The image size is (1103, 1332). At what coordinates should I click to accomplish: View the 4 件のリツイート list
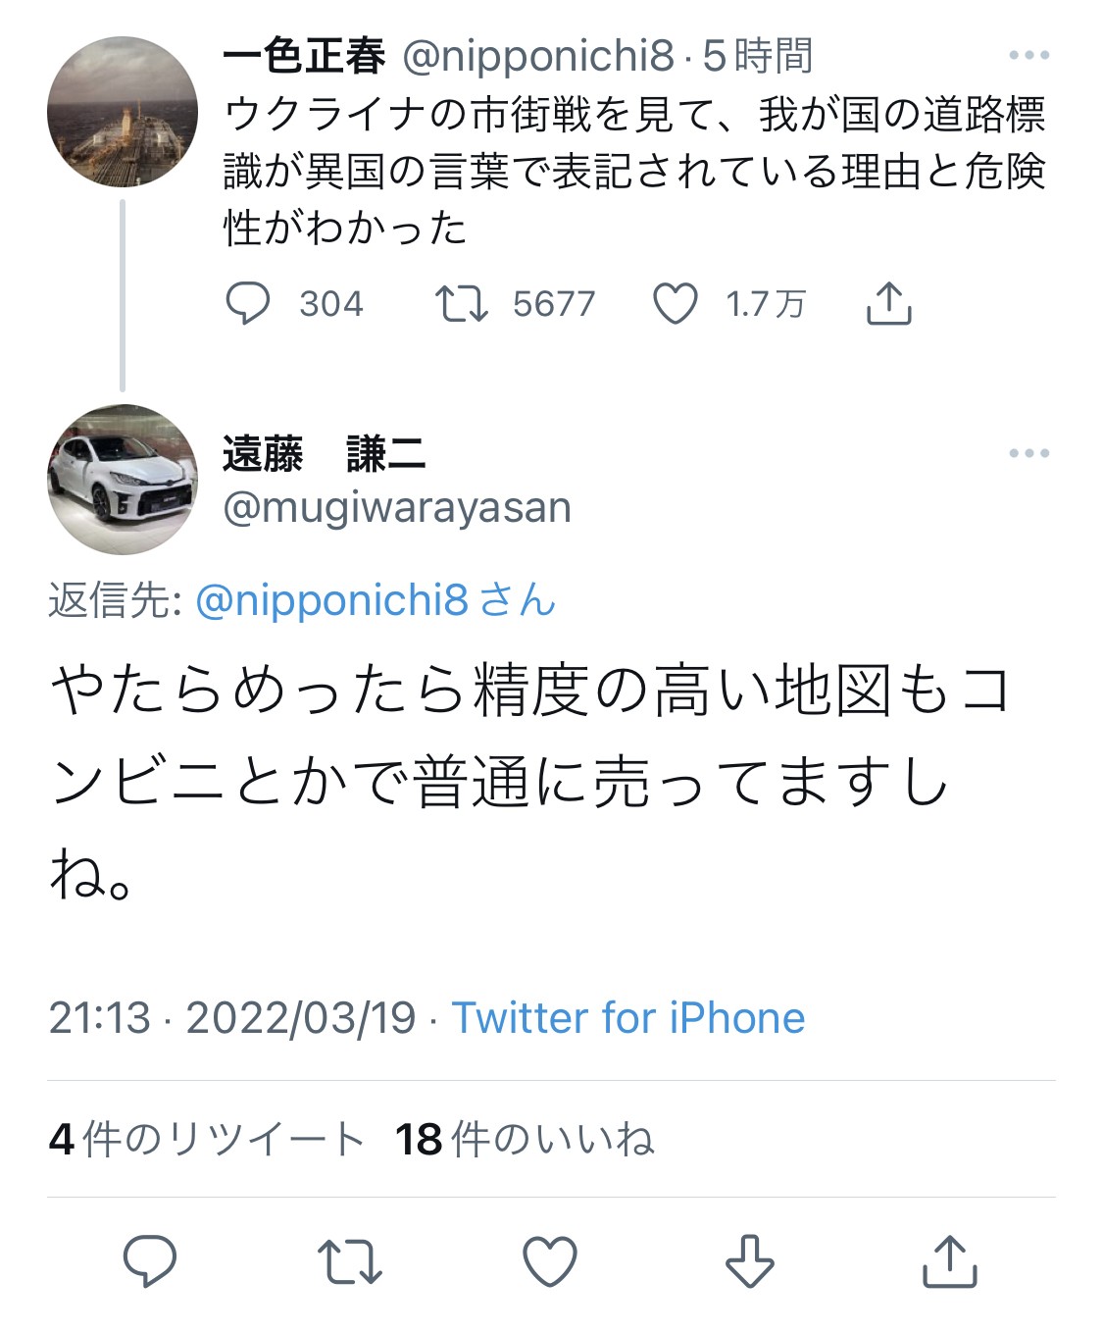206,1140
